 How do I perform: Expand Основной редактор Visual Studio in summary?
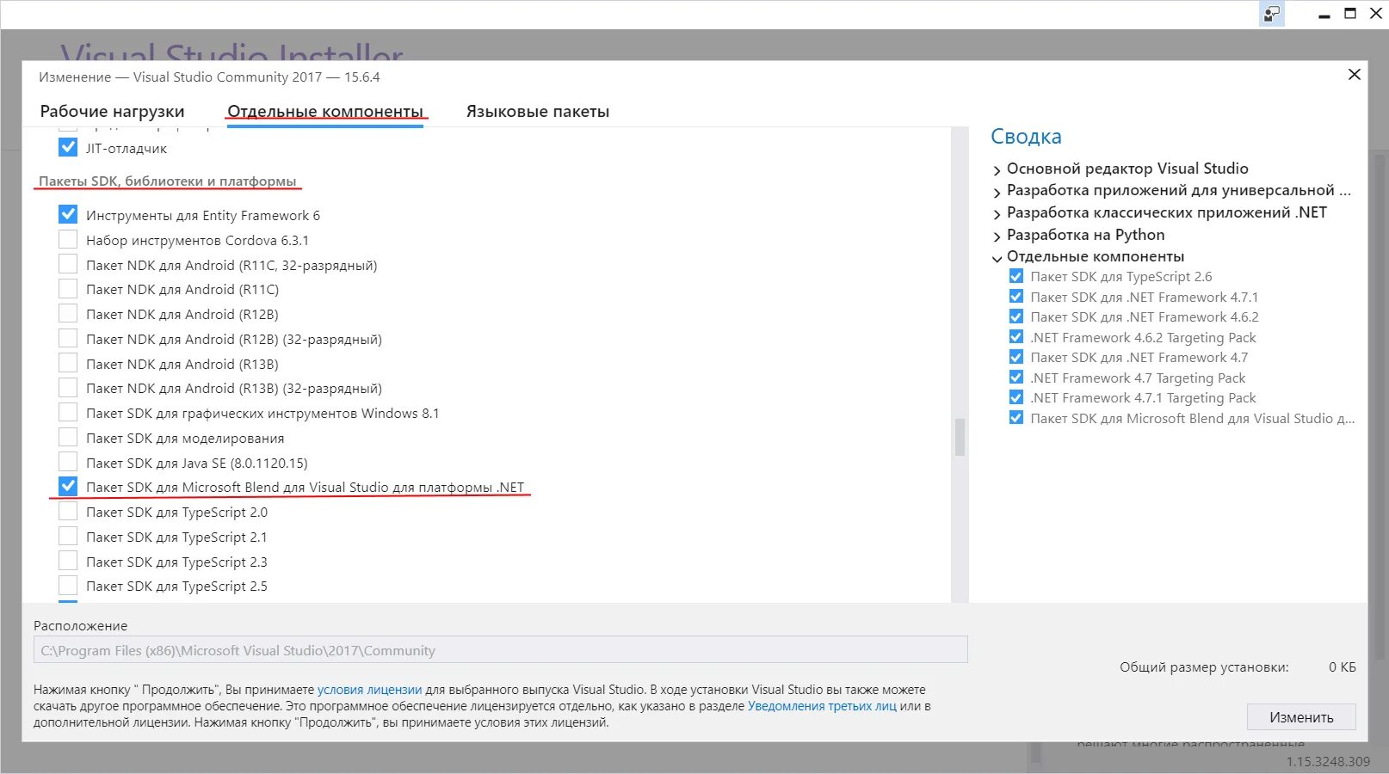click(x=997, y=169)
